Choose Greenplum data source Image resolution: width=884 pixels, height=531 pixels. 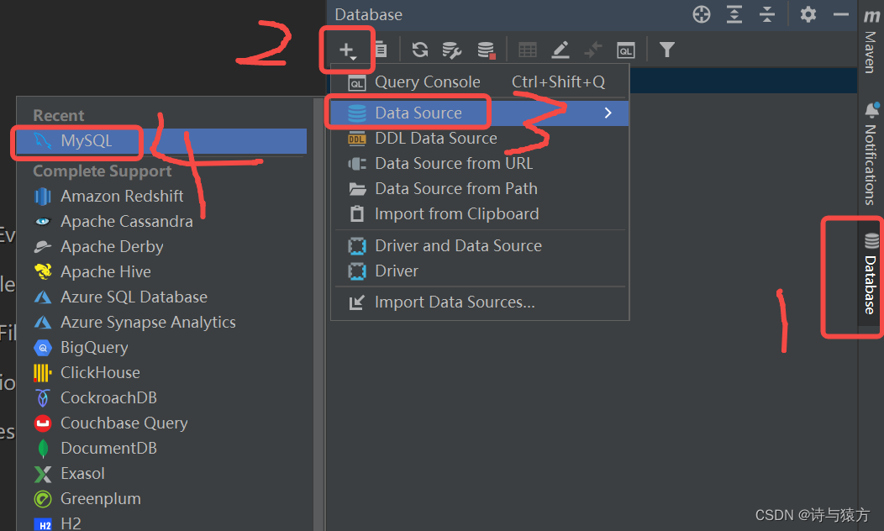pyautogui.click(x=162, y=499)
